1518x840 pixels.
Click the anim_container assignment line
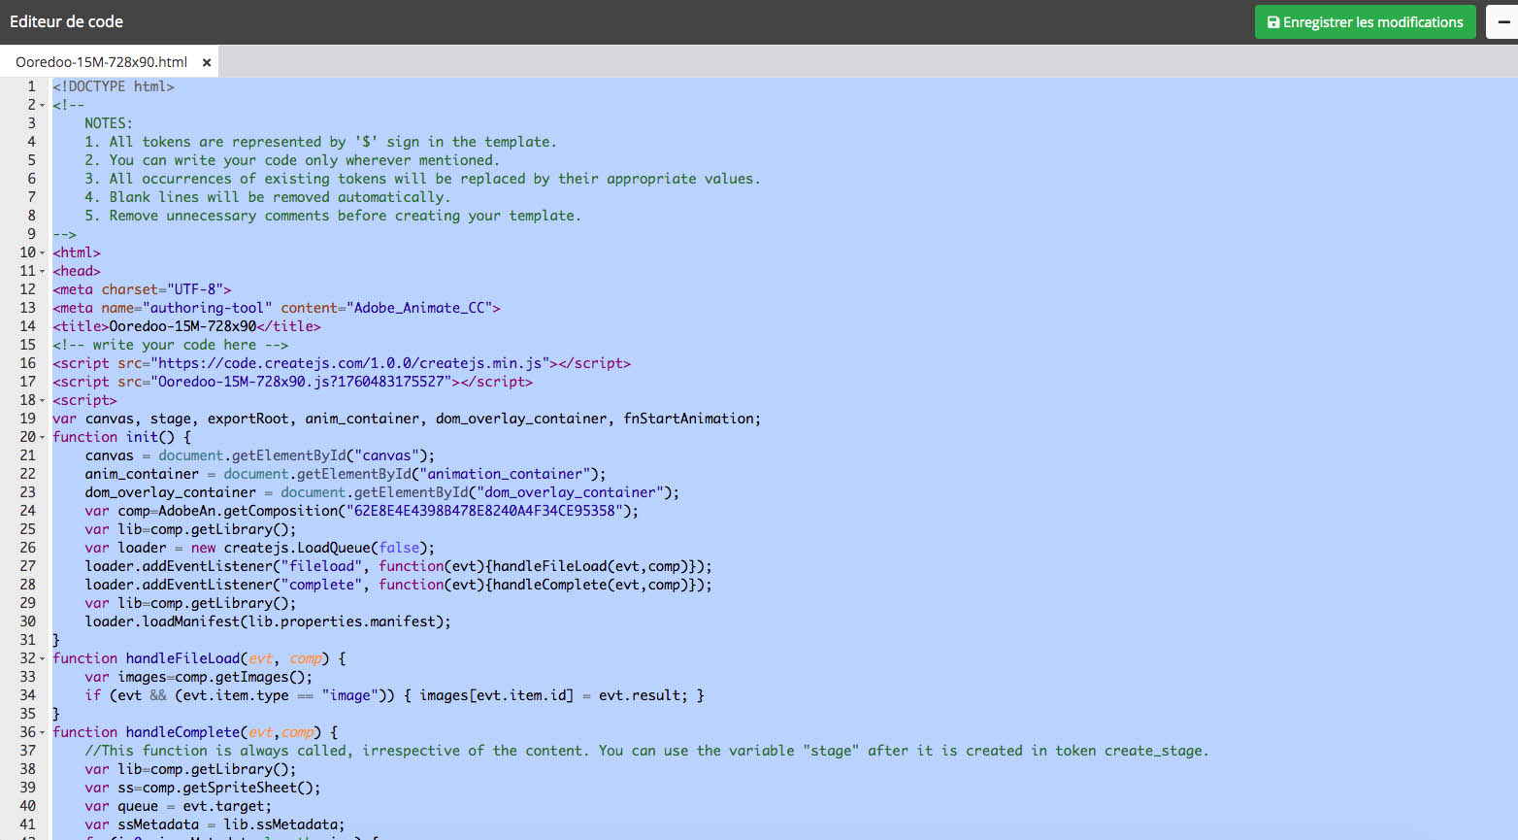click(x=346, y=474)
